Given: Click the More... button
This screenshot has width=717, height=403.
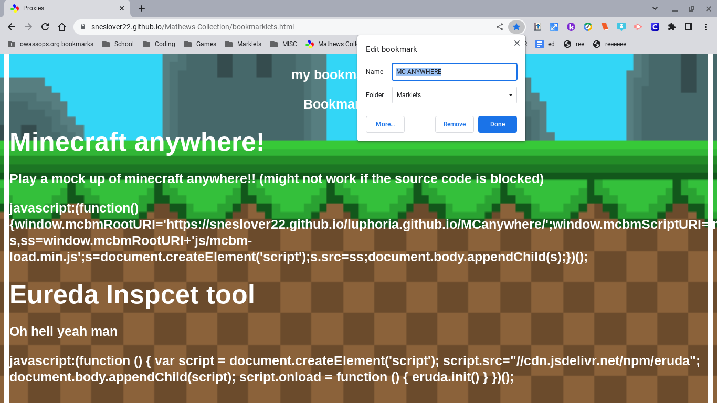Looking at the screenshot, I should (x=385, y=124).
